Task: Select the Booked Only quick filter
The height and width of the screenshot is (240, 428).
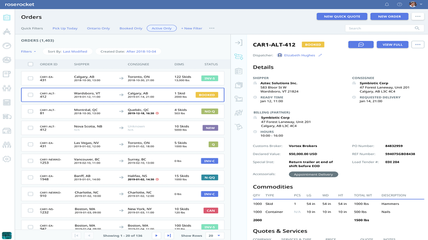Action: 131,28
